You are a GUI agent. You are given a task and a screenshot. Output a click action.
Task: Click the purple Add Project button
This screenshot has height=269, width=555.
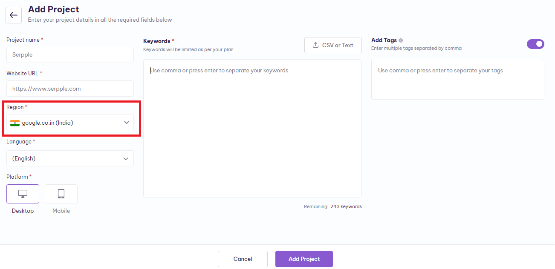304,259
